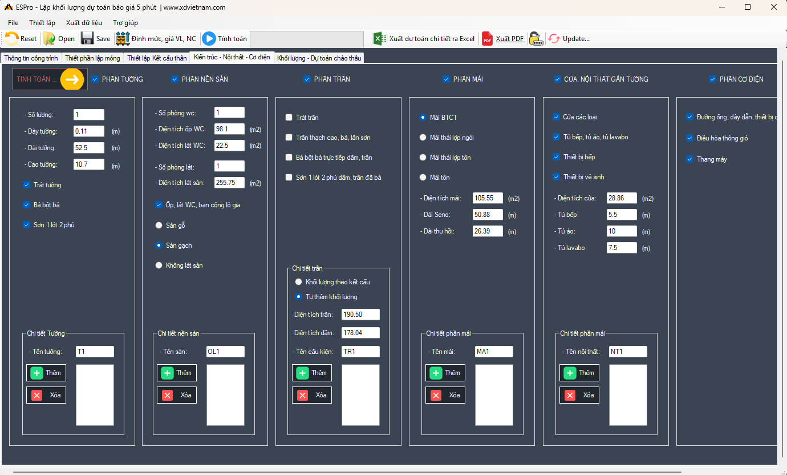Save the project with the floppy disk icon
787x475 pixels.
point(87,39)
